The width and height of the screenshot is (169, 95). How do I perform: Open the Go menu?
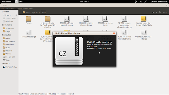click(16, 8)
